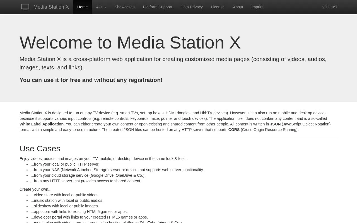This screenshot has height=223, width=357.
Task: Click the bold White Label Application text
Action: click(x=42, y=124)
